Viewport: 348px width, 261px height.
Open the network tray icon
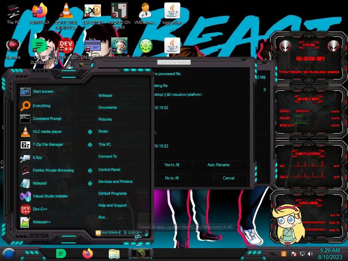click(302, 254)
